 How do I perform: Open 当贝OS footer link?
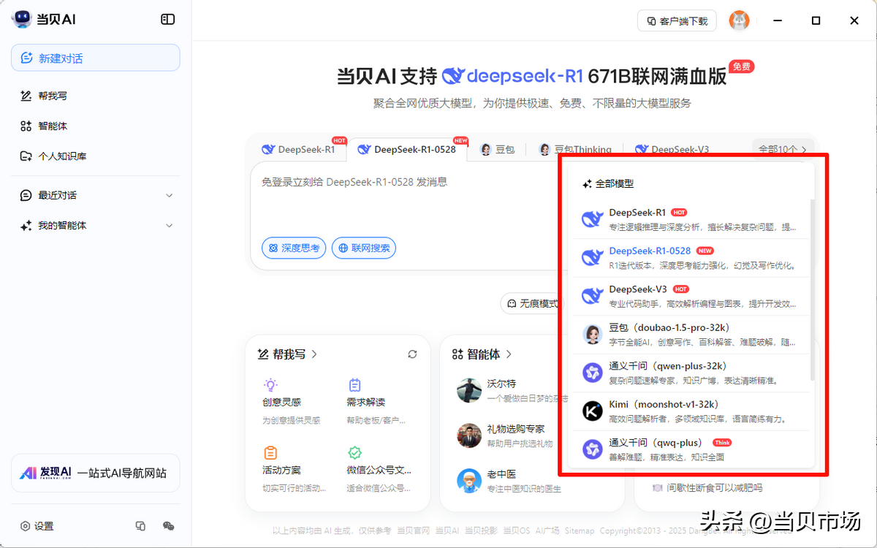tap(517, 530)
